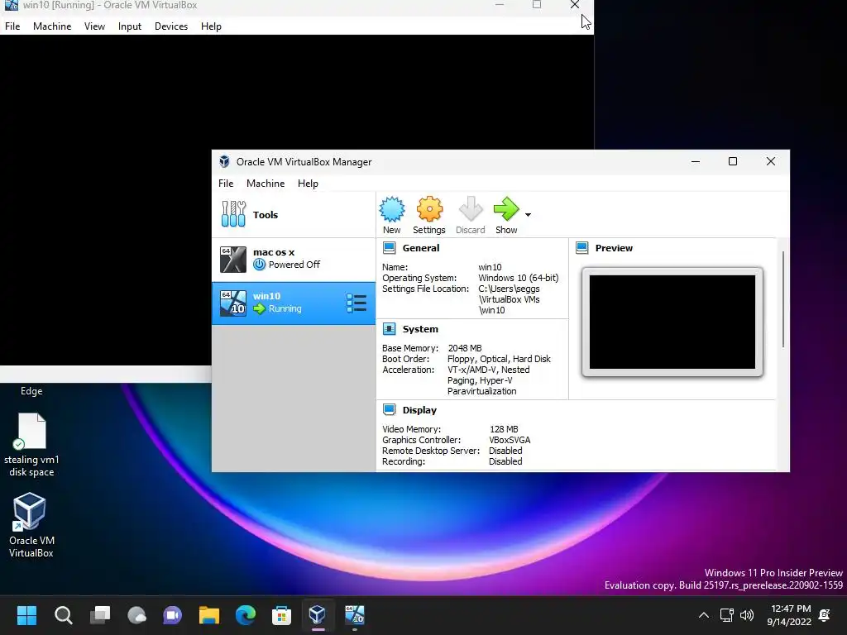
Task: Click the New machine icon in the toolbar
Action: pyautogui.click(x=391, y=209)
